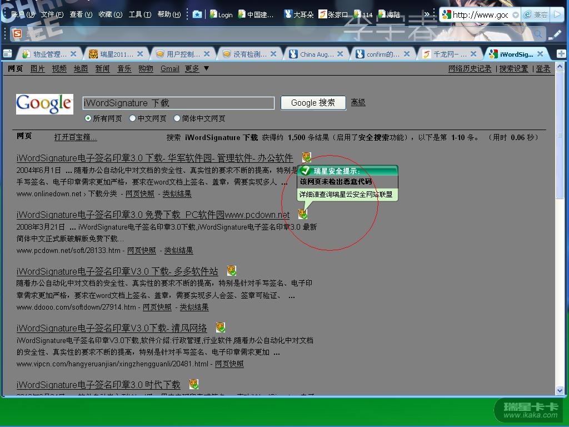The image size is (569, 427).
Task: Click the page scrollbar up arrow
Action: pos(560,67)
